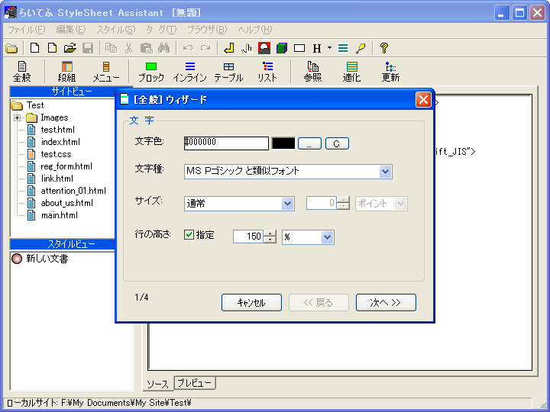Expand the Images folder tree node
This screenshot has width=550, height=412.
click(x=17, y=117)
